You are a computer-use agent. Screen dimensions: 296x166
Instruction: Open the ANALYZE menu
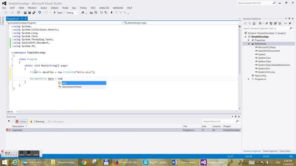[104, 8]
